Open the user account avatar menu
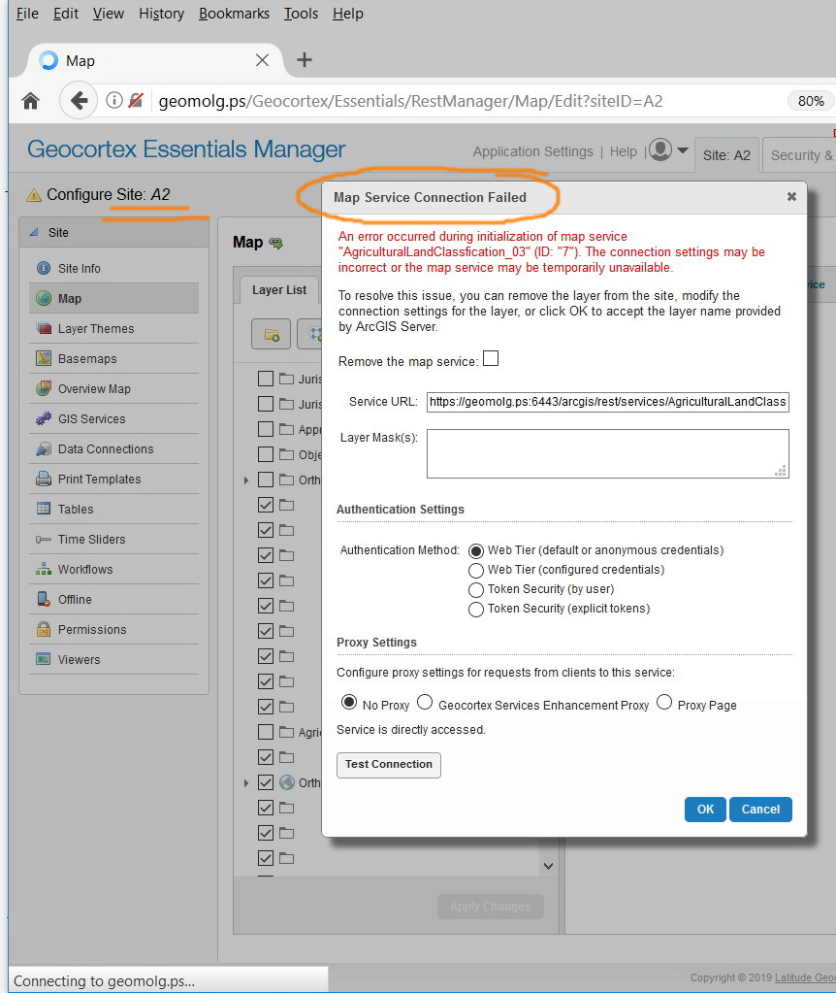 click(660, 150)
